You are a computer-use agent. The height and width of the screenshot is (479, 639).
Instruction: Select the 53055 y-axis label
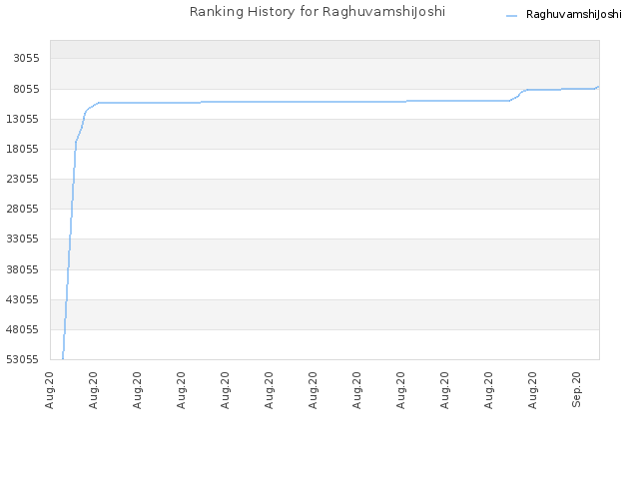(23, 359)
